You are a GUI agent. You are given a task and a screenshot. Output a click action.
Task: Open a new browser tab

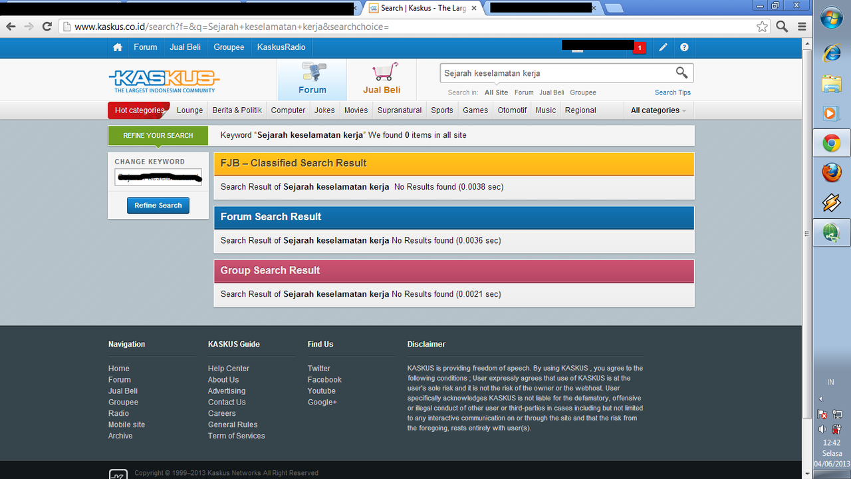click(x=614, y=8)
